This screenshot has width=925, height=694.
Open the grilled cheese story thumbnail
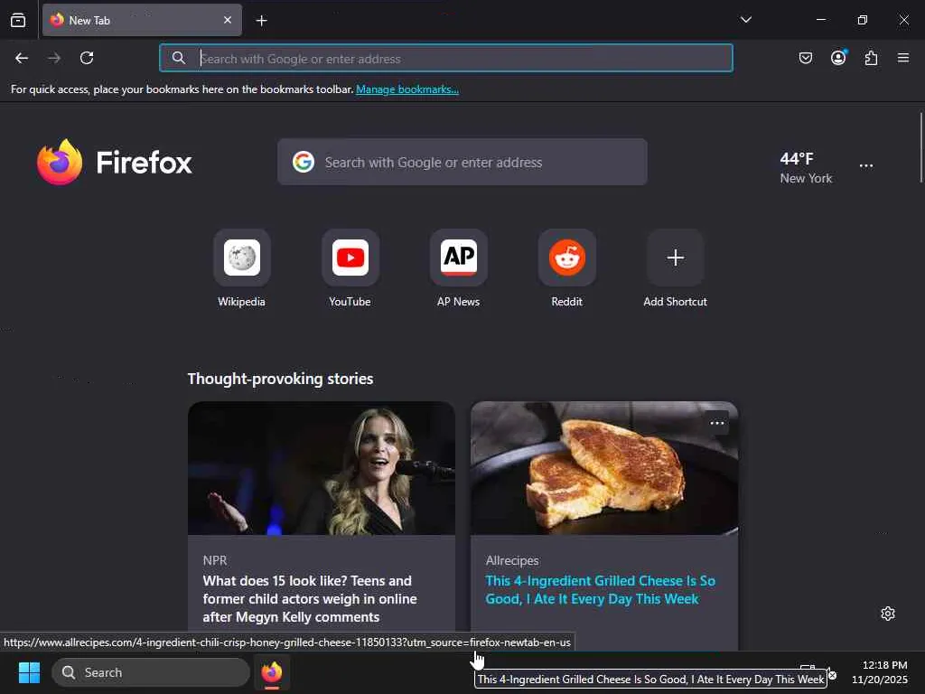tap(604, 468)
